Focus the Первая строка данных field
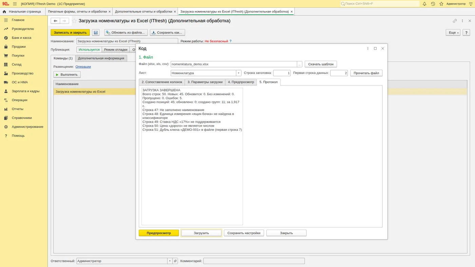This screenshot has height=267, width=475. pyautogui.click(x=339, y=73)
